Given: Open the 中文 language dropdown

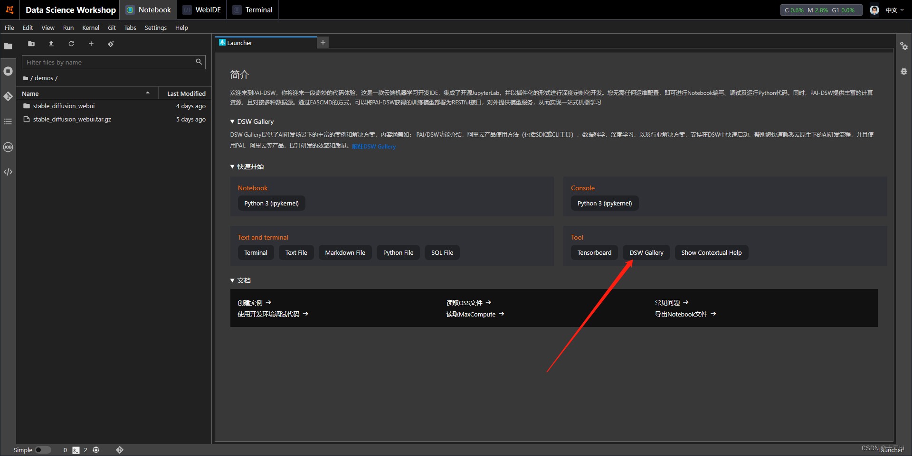Looking at the screenshot, I should click(x=895, y=10).
